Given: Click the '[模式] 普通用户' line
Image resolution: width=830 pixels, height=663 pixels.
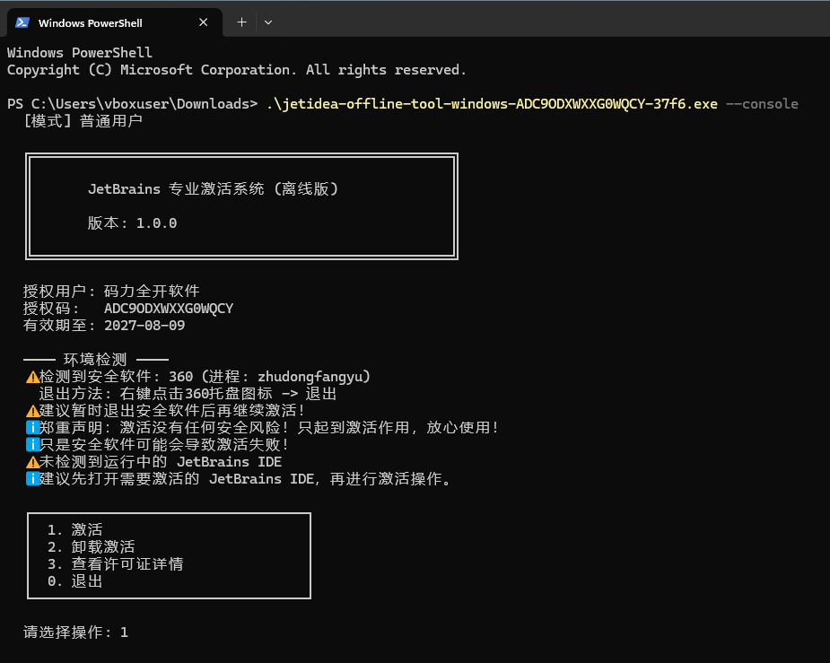Looking at the screenshot, I should [x=83, y=120].
